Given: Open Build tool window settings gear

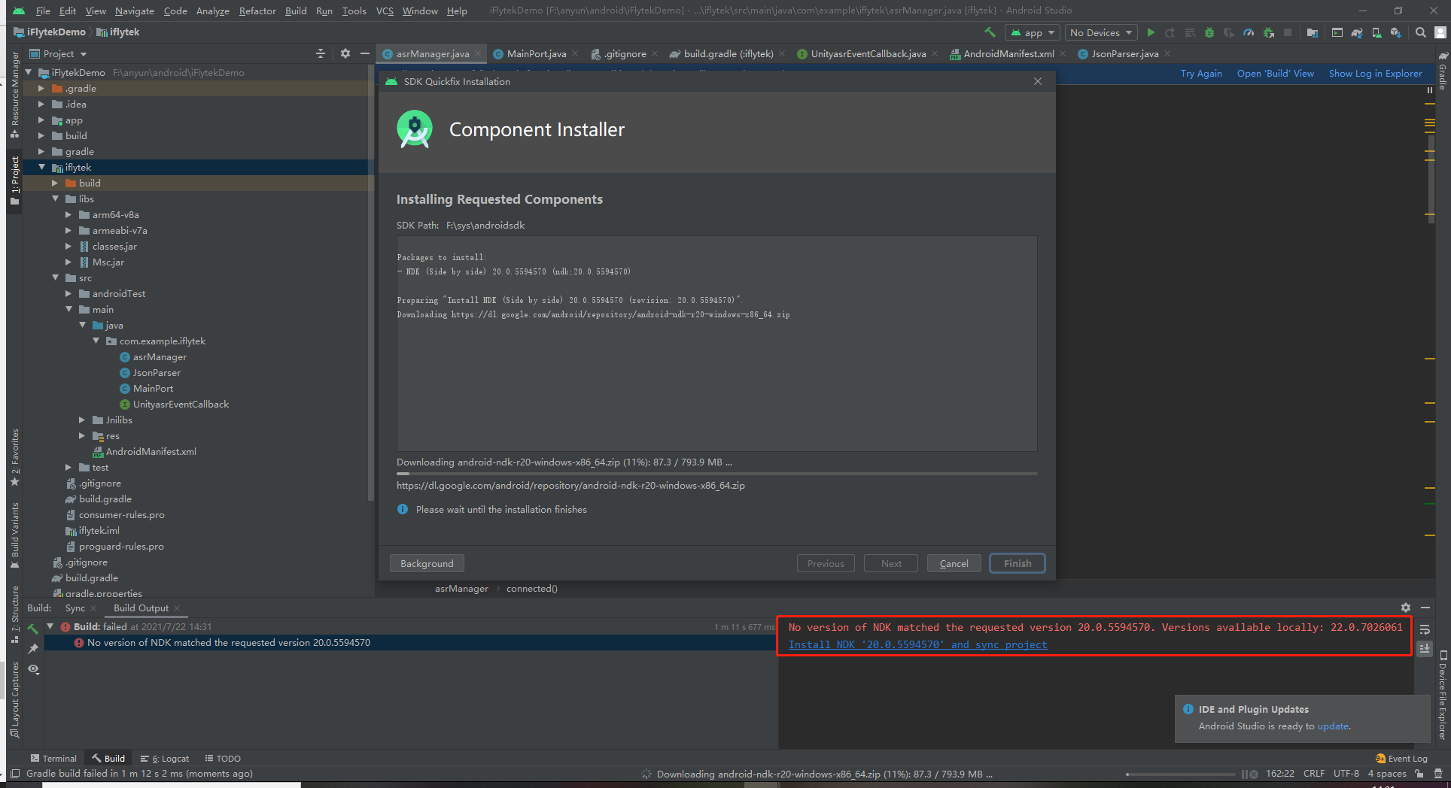Looking at the screenshot, I should [1406, 608].
